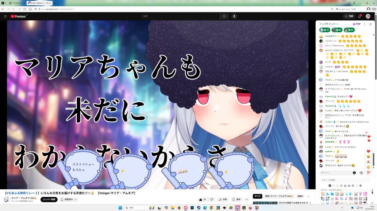Send the red heart reaction
Screen dimensions: 377x211
[x=368, y=152]
